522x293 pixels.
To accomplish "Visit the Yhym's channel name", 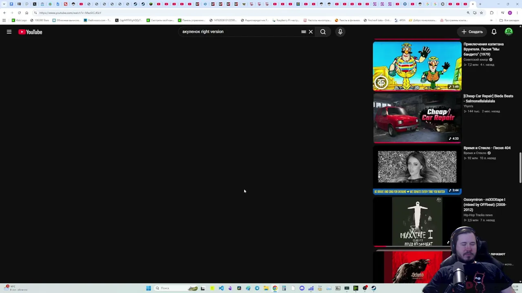I will 469,106.
